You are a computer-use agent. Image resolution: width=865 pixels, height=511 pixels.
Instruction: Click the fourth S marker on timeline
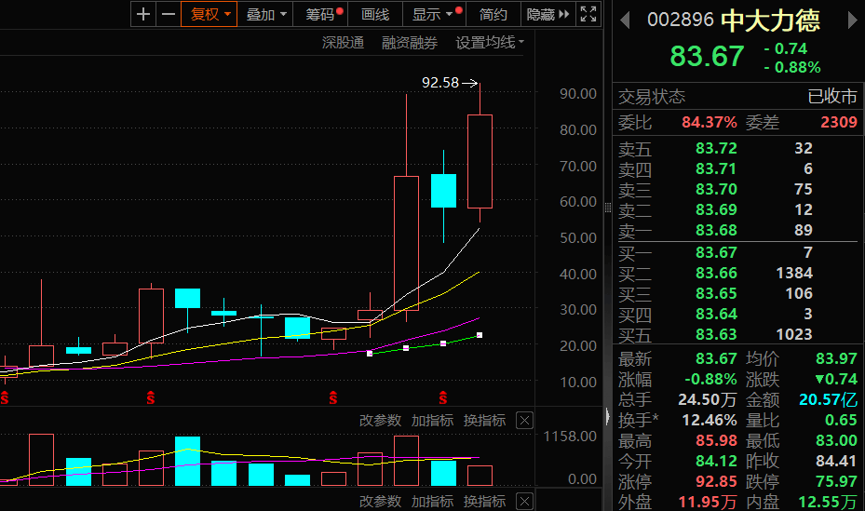(x=443, y=397)
